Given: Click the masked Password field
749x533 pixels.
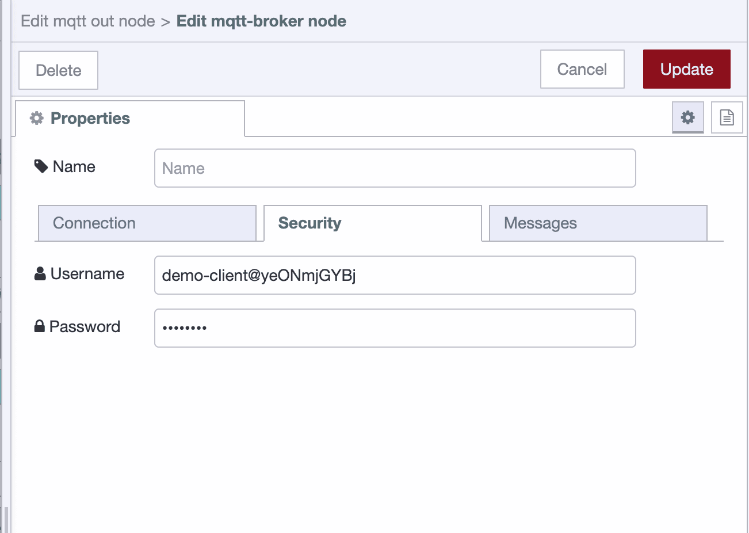Looking at the screenshot, I should point(395,328).
